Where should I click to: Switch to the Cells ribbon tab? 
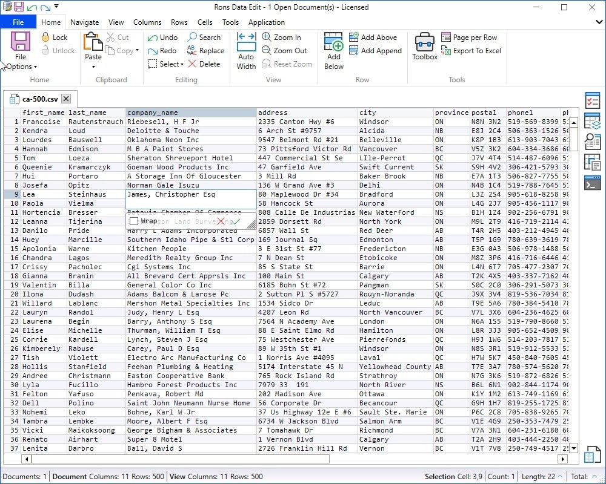pyautogui.click(x=205, y=22)
